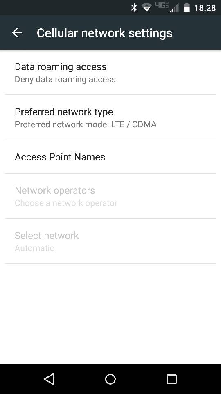Click the Deny data roaming access subtitle
The image size is (221, 394).
point(65,79)
